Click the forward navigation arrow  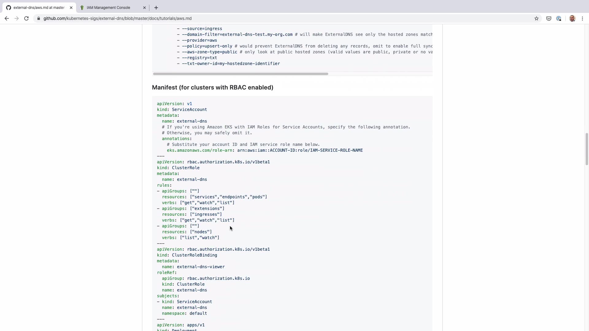[x=17, y=18]
